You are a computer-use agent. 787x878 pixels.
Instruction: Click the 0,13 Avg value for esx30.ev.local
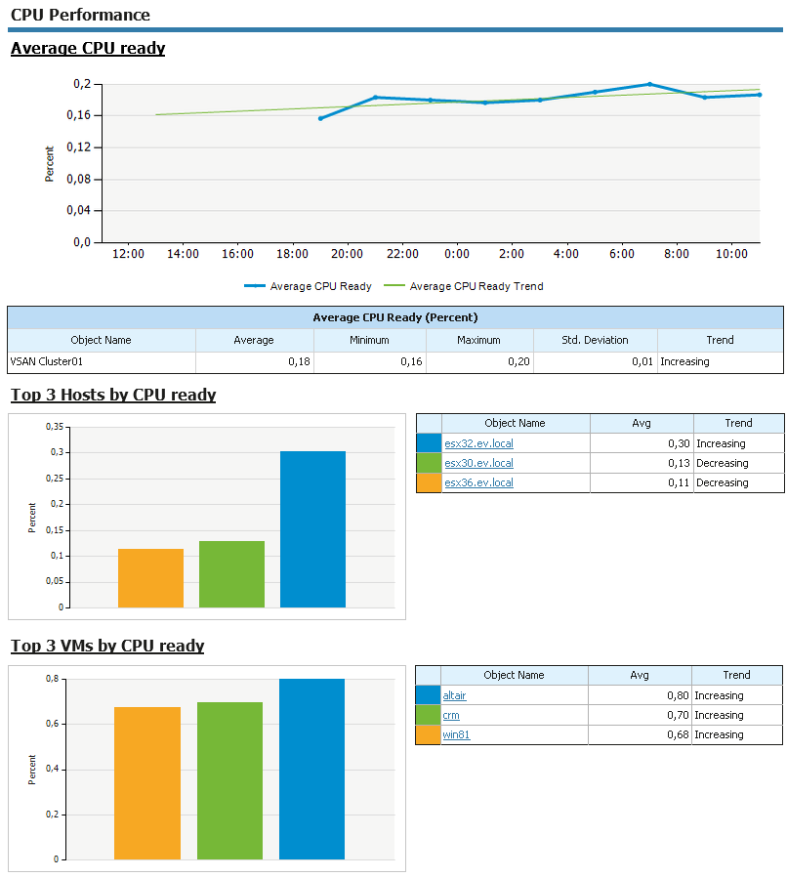[642, 463]
